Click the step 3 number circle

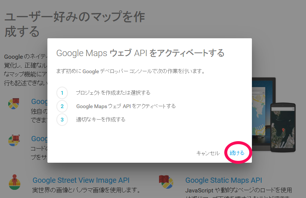coord(62,120)
